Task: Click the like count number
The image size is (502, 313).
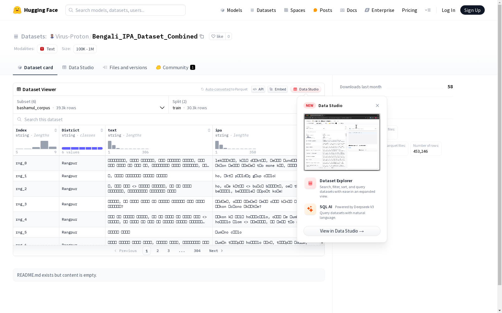Action: tap(229, 36)
